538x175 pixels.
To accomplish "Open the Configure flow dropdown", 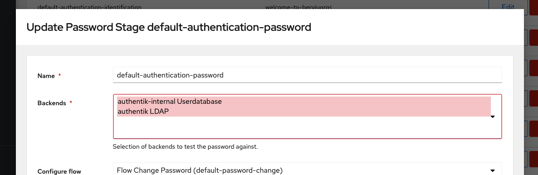I will [308, 170].
